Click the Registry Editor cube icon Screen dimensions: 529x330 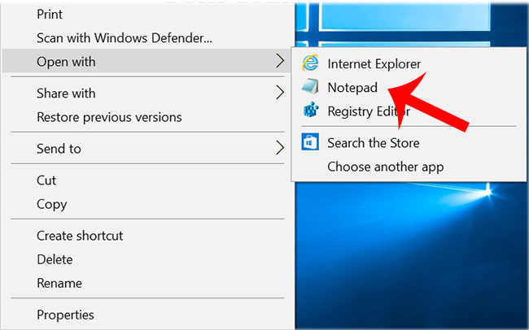310,111
